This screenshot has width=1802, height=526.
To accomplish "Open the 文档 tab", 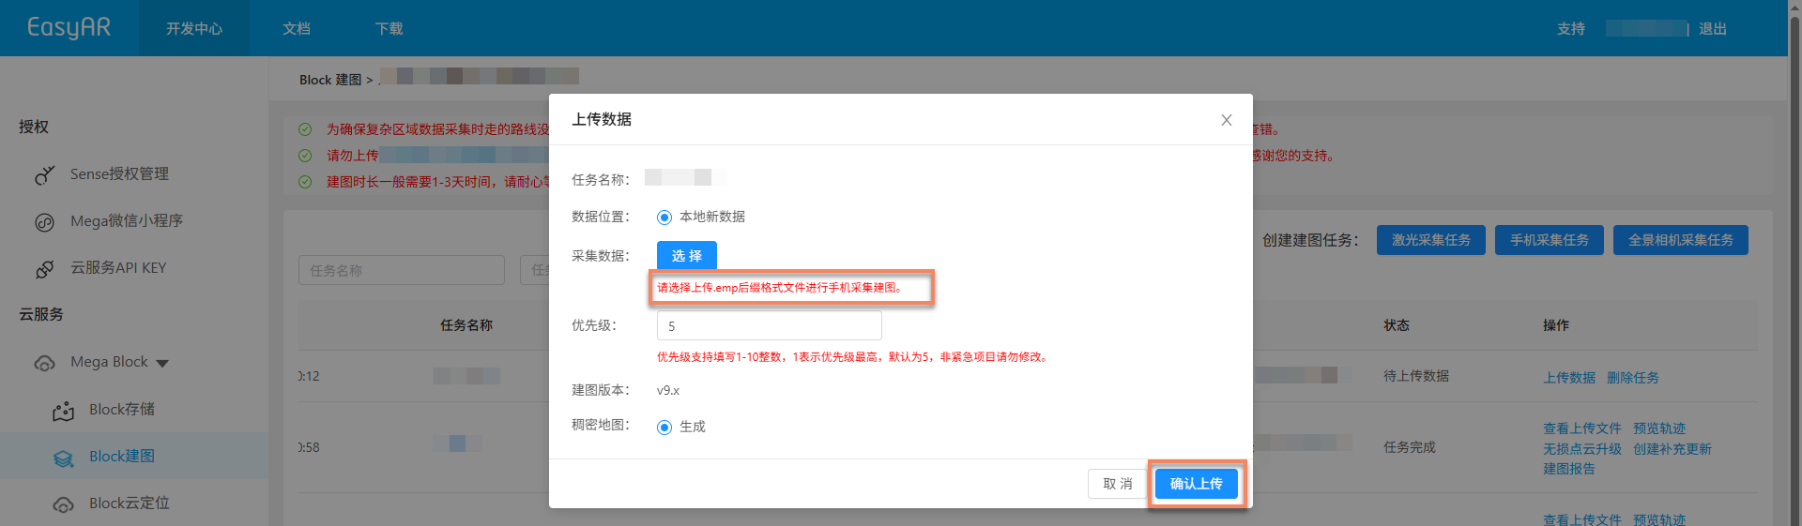I will tap(297, 29).
